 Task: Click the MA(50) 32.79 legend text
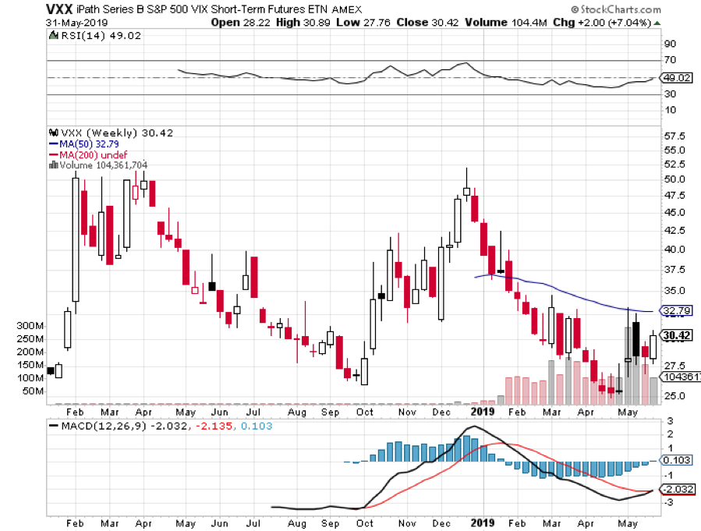tap(89, 144)
